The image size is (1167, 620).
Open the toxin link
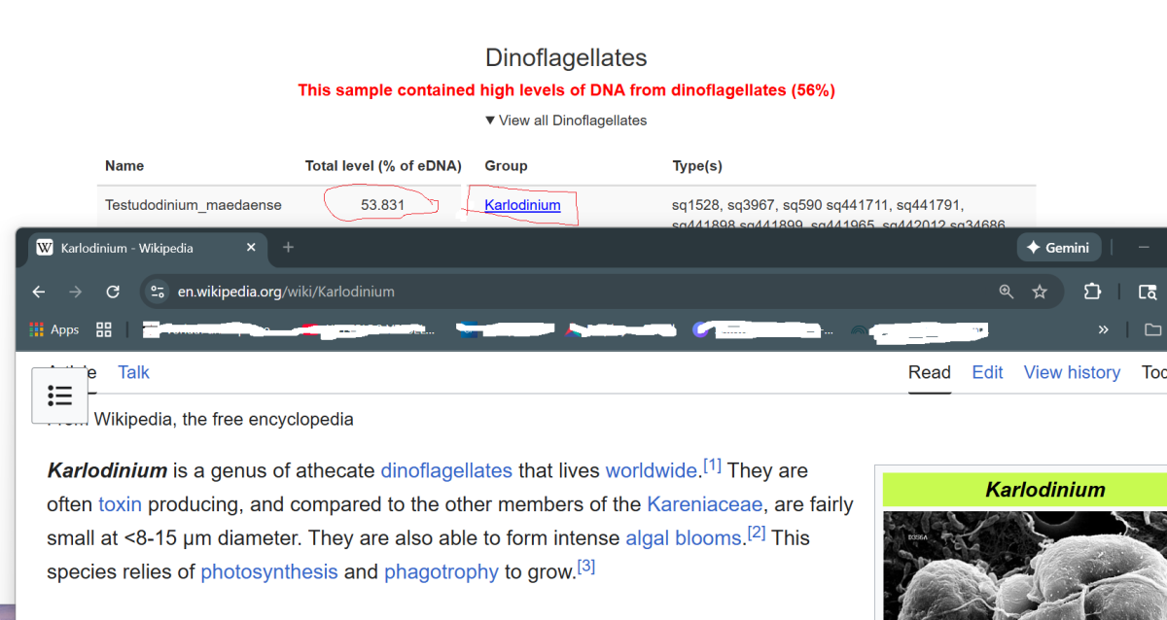pos(120,504)
